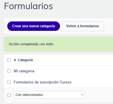
Task: Check the Mi categoría checkbox
Action: [x=9, y=71]
